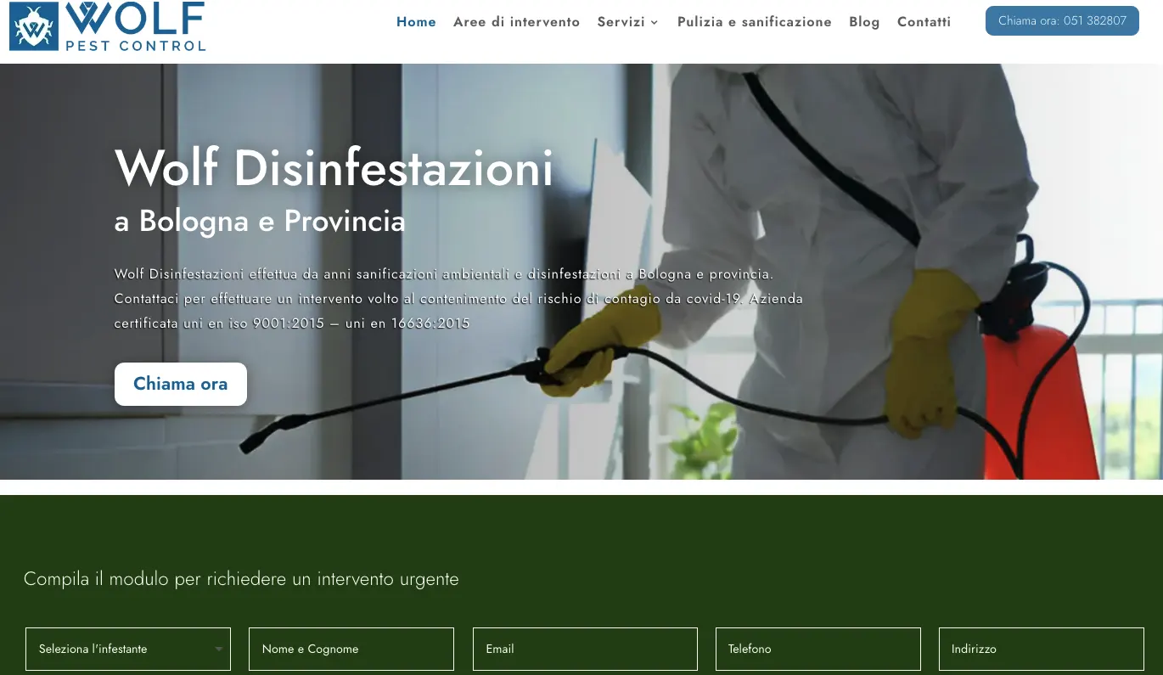Expand the chevron next to Servizi

655,23
